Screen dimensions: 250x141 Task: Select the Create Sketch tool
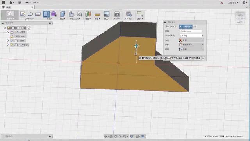click(23, 14)
